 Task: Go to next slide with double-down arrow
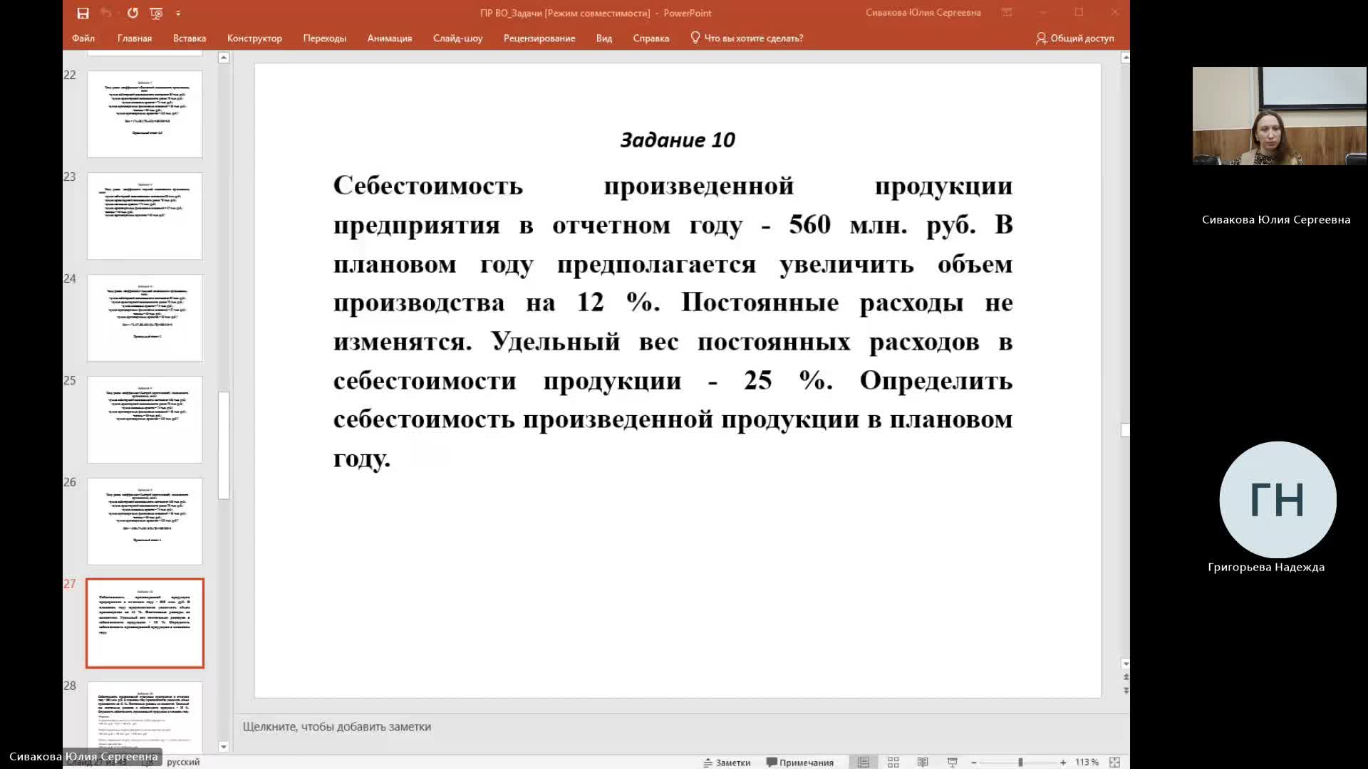[1125, 690]
